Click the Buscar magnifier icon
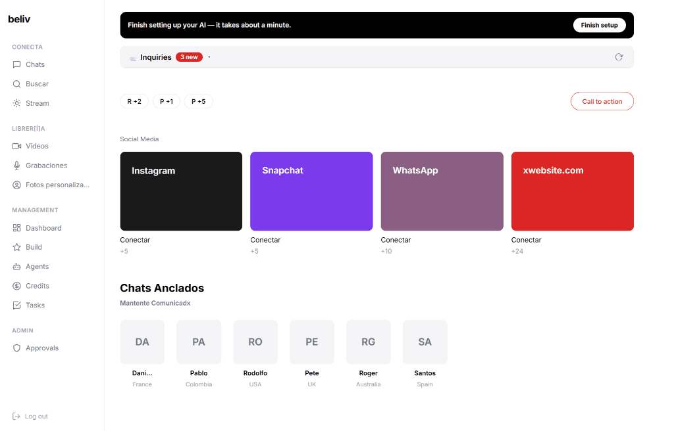Screen dimensions: 674x431 coord(16,83)
